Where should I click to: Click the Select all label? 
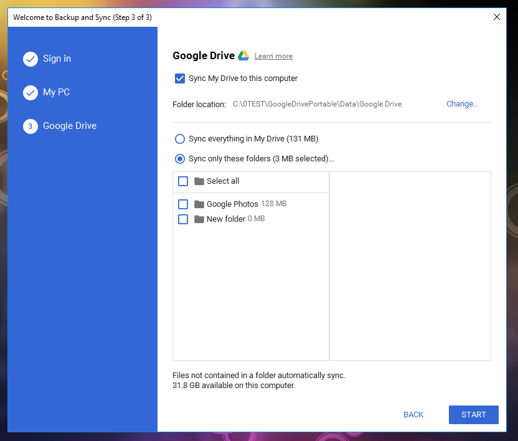[223, 181]
